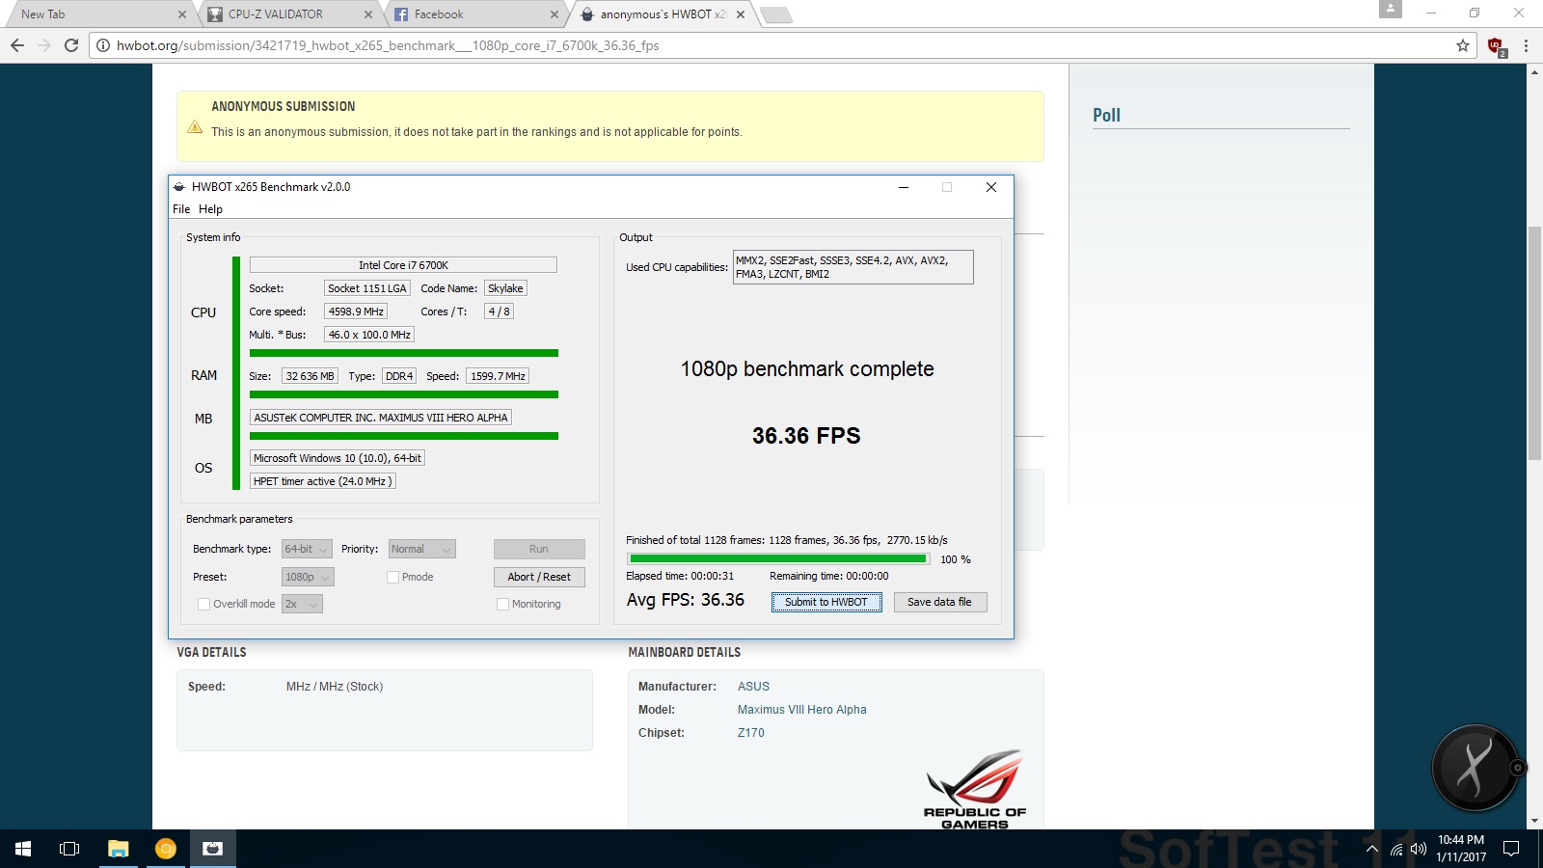Click the Core speed 4598.9 MHz field
The width and height of the screenshot is (1543, 868).
pyautogui.click(x=356, y=312)
